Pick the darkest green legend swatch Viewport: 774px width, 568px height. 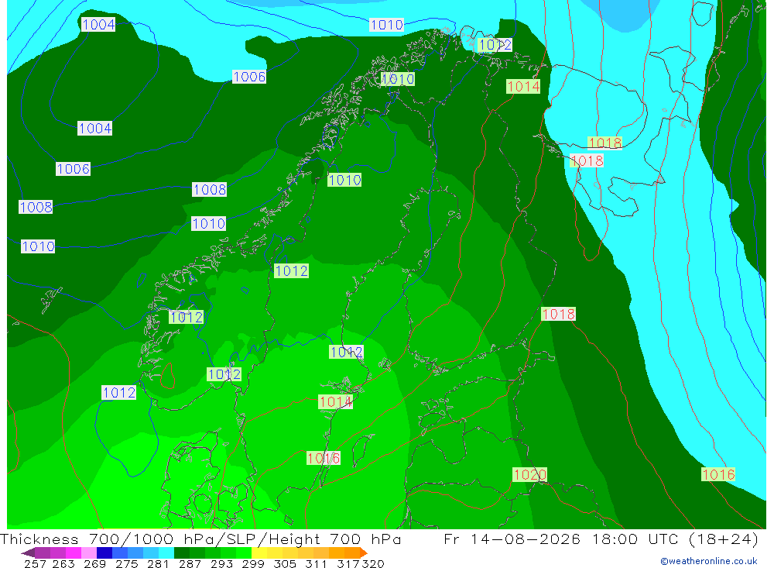(x=182, y=553)
